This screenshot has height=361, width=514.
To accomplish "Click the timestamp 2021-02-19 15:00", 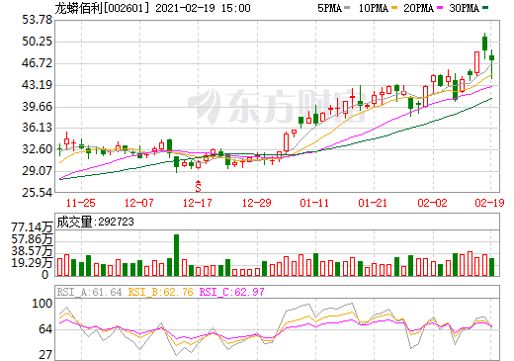I will (203, 8).
